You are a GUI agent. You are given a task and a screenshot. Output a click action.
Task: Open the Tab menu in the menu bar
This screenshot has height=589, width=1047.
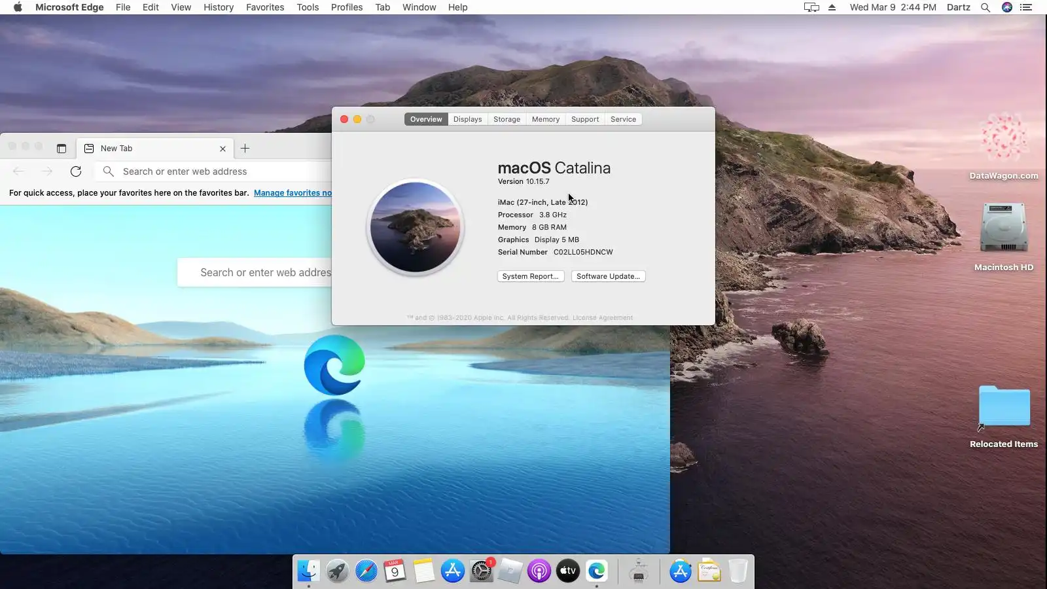coord(383,7)
